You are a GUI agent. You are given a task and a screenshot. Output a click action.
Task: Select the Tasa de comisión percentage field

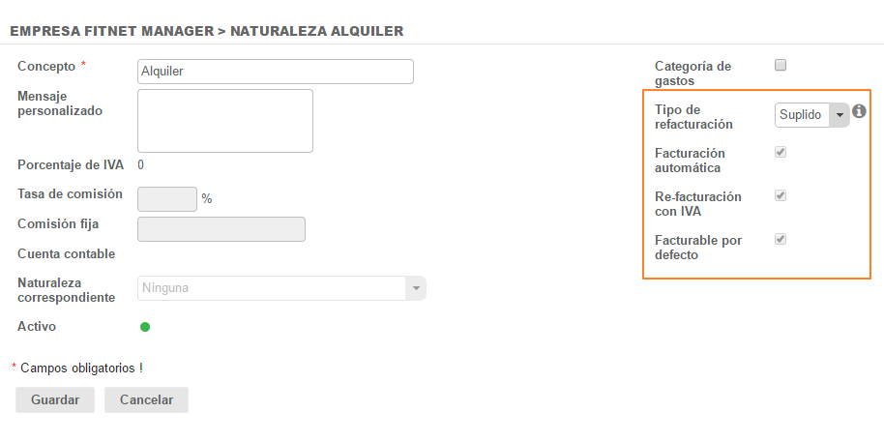pyautogui.click(x=167, y=198)
